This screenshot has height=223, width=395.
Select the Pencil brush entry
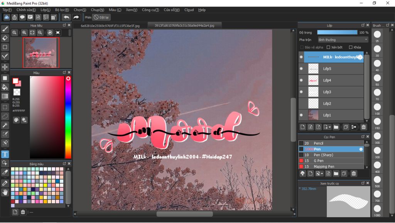(331, 143)
